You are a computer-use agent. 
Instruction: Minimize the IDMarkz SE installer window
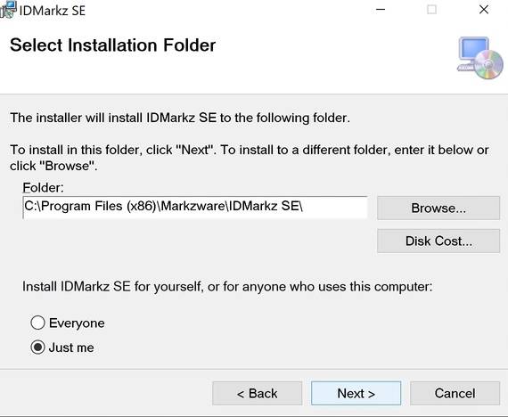[x=381, y=10]
